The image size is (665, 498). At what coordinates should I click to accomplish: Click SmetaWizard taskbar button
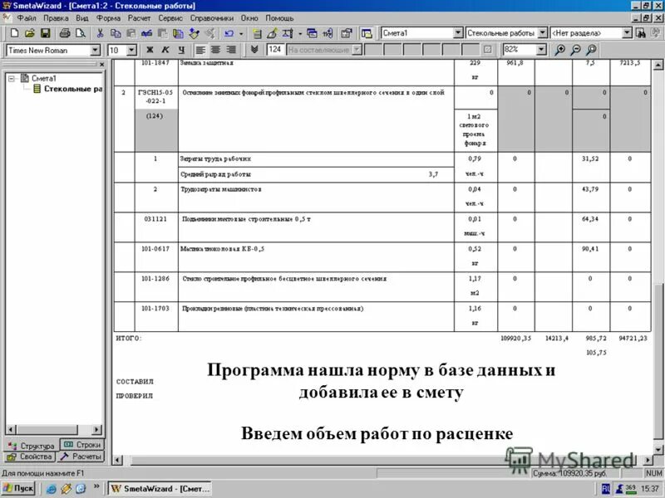[x=160, y=488]
